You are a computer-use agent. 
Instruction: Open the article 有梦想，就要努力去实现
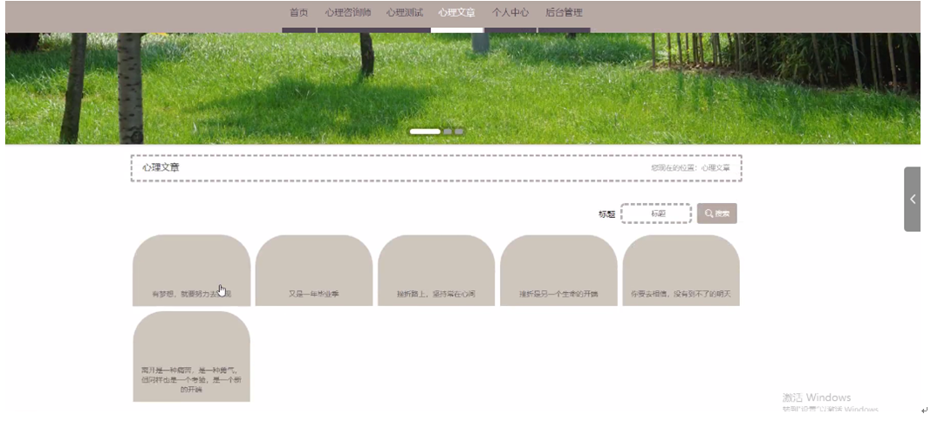[191, 270]
